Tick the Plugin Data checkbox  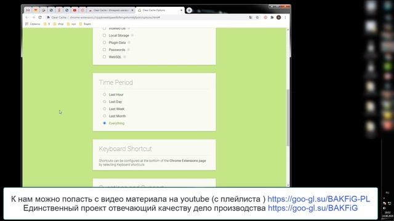click(x=104, y=42)
